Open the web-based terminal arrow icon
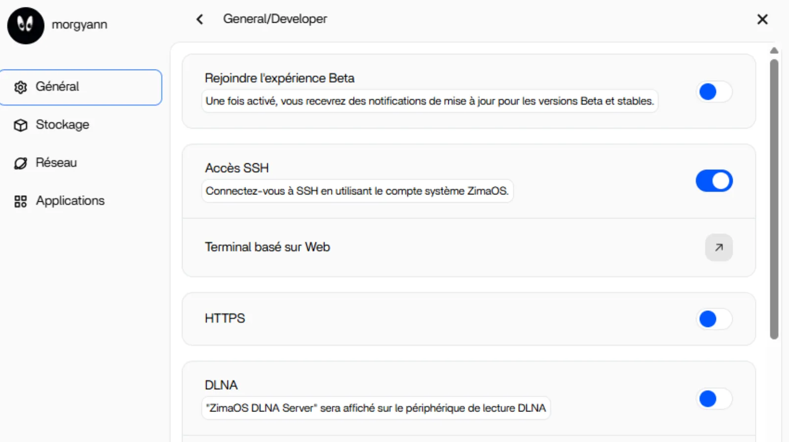The width and height of the screenshot is (789, 442). tap(718, 247)
